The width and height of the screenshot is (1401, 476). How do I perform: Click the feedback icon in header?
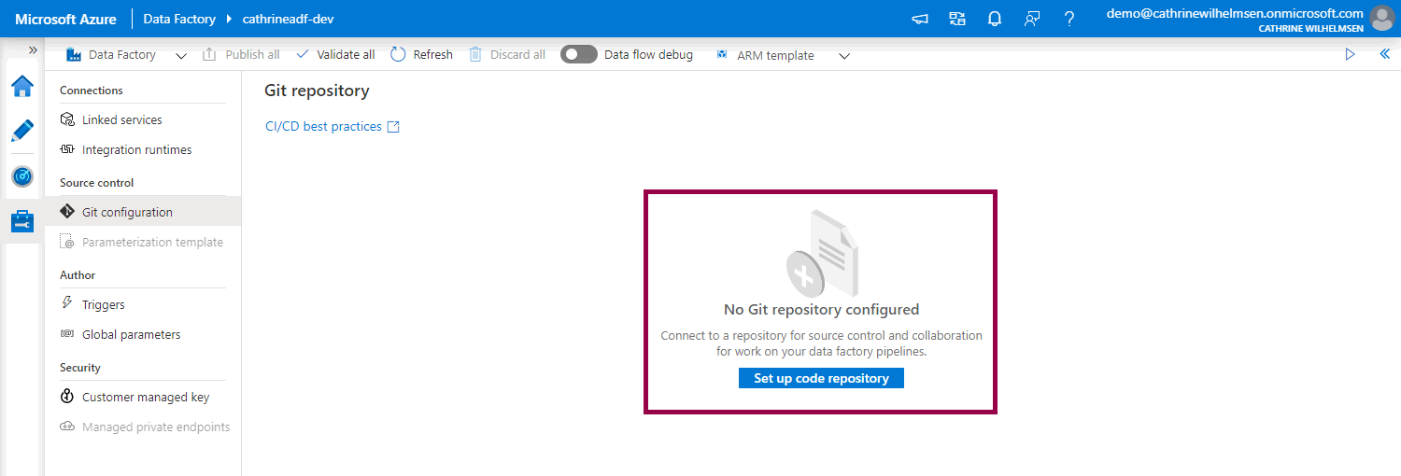(x=1032, y=19)
